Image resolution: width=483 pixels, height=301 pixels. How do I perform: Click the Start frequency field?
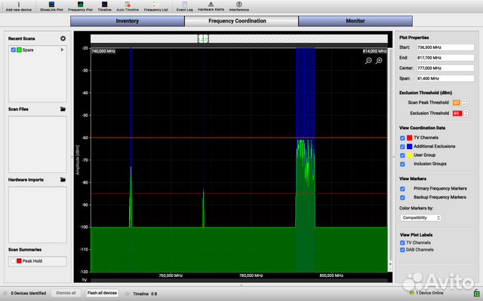445,47
